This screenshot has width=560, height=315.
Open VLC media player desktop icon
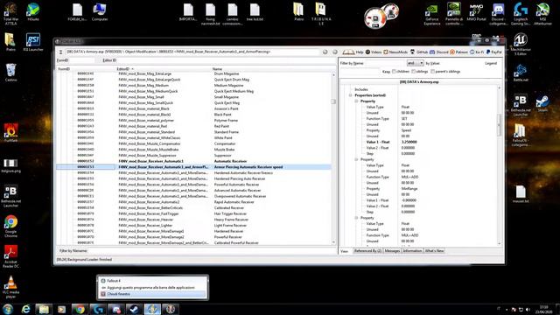click(x=10, y=287)
